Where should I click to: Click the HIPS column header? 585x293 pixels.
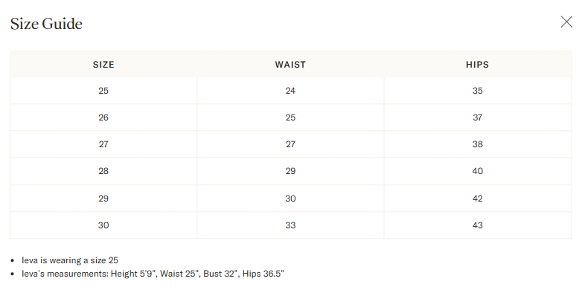478,65
